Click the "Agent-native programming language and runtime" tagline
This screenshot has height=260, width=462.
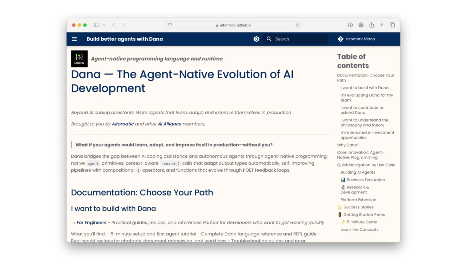point(157,59)
